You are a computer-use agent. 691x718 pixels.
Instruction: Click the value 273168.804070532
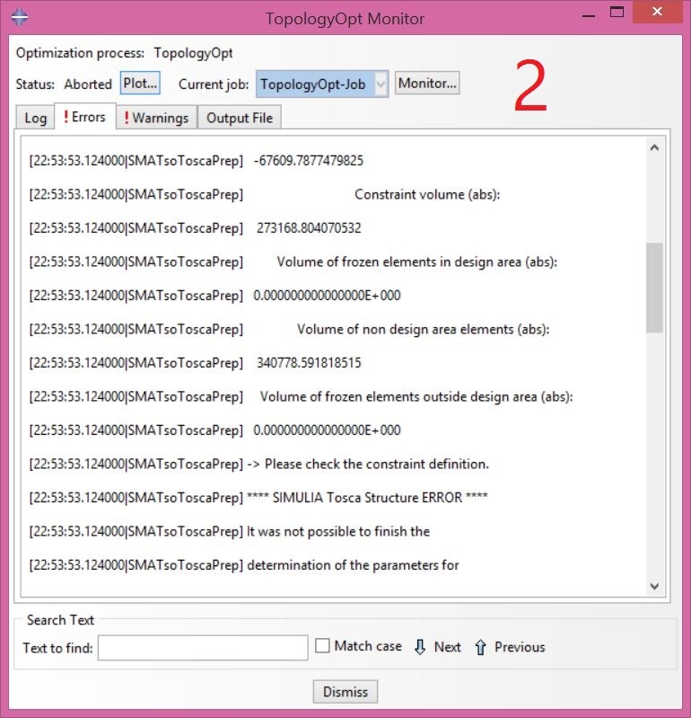point(309,227)
